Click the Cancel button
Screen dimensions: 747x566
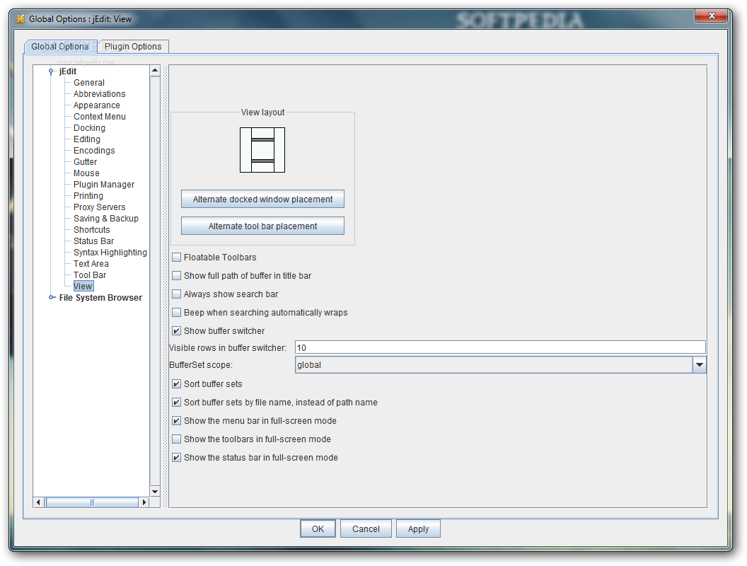point(366,529)
